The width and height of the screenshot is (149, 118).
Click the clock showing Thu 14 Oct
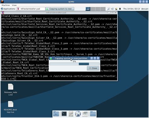pos(131,9)
